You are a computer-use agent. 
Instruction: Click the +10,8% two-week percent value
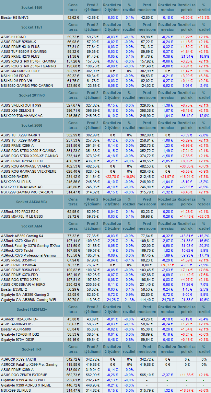(x=129, y=177)
